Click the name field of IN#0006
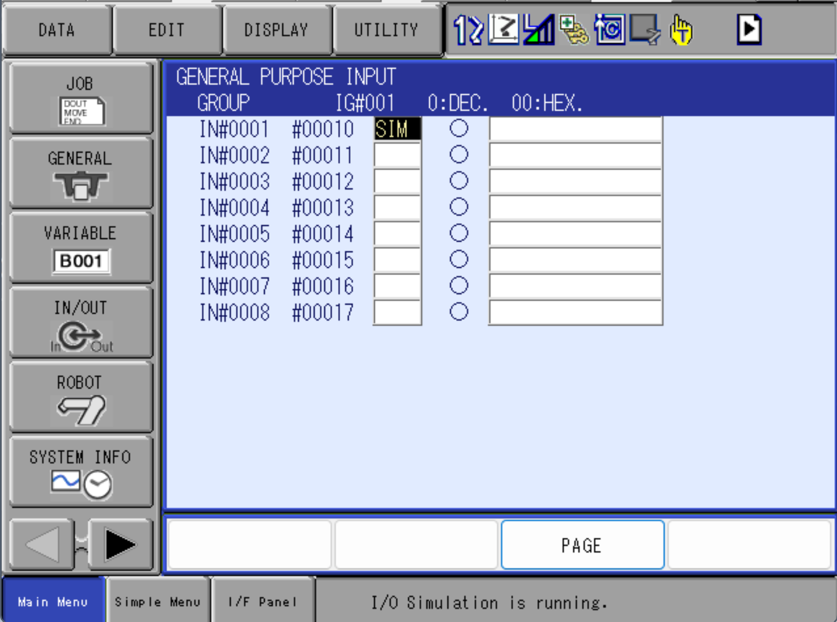Viewport: 837px width, 622px height. [575, 260]
